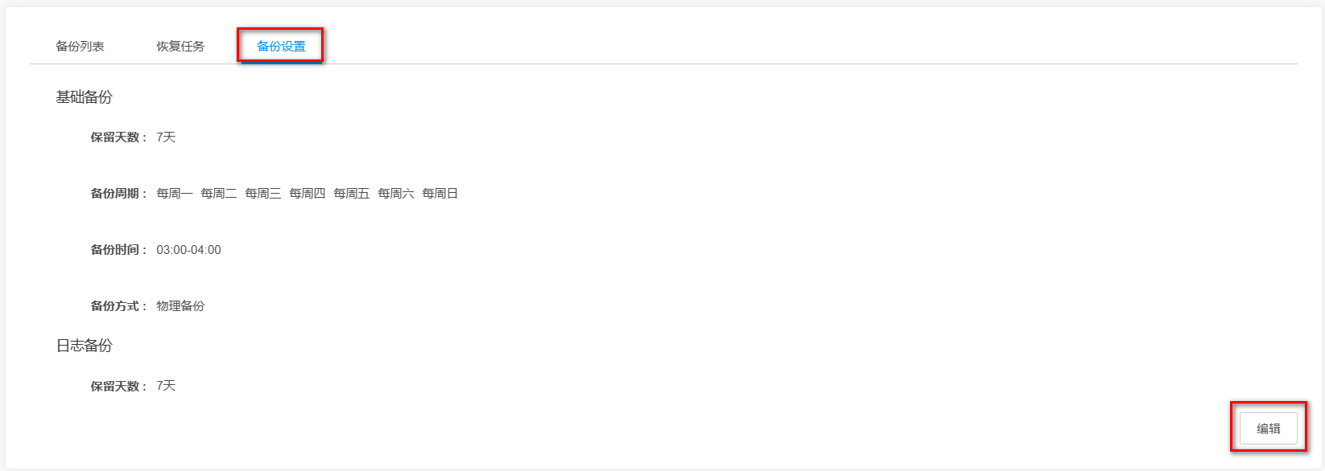Switch to the 恢复任务 tab

pyautogui.click(x=180, y=47)
